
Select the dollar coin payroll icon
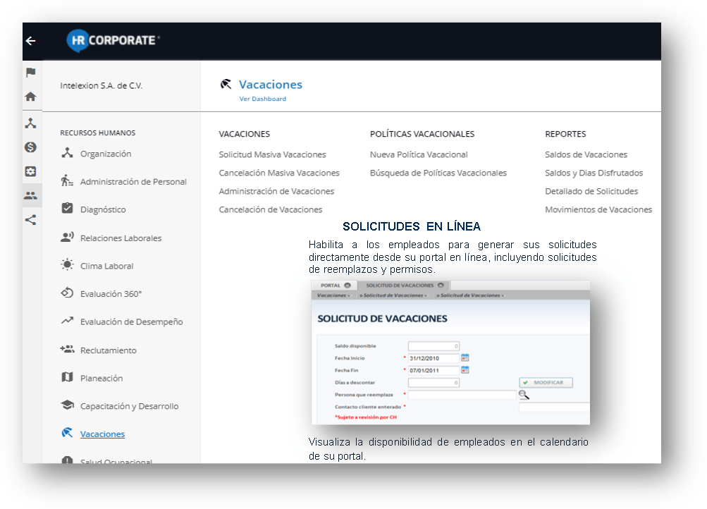30,147
